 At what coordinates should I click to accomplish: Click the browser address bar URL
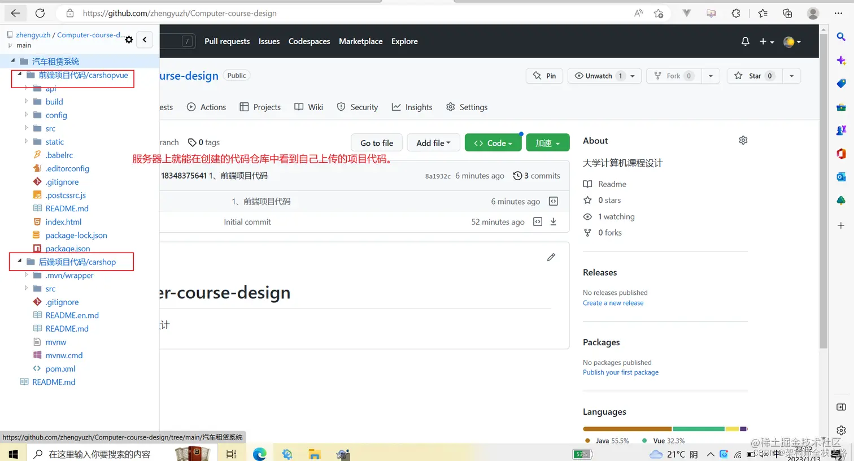(x=180, y=13)
